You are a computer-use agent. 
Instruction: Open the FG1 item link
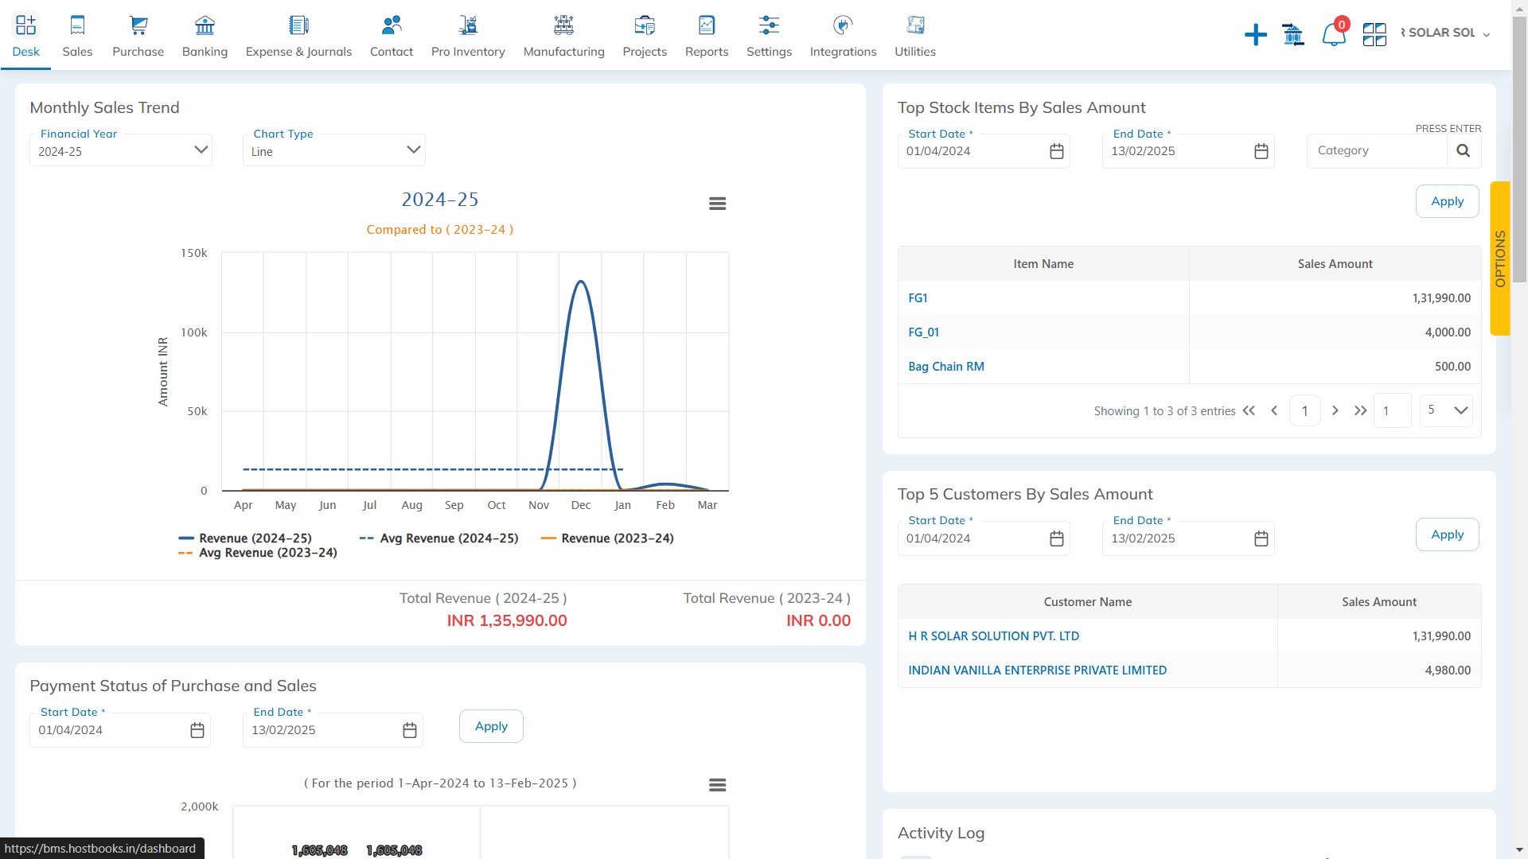coord(918,298)
